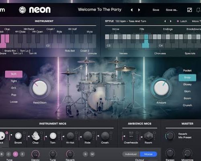This screenshot has height=161, width=201.
Task: Click the highlighted cyan style key
Action: [x=146, y=43]
